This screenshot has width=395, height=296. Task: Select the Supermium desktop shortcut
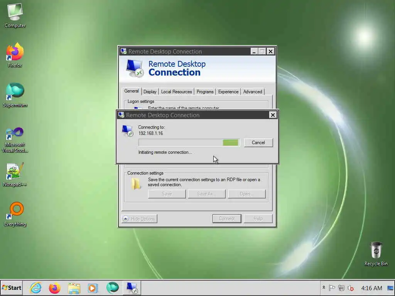click(15, 95)
